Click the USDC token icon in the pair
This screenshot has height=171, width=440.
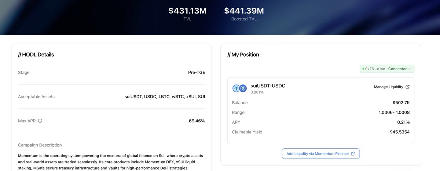point(243,88)
